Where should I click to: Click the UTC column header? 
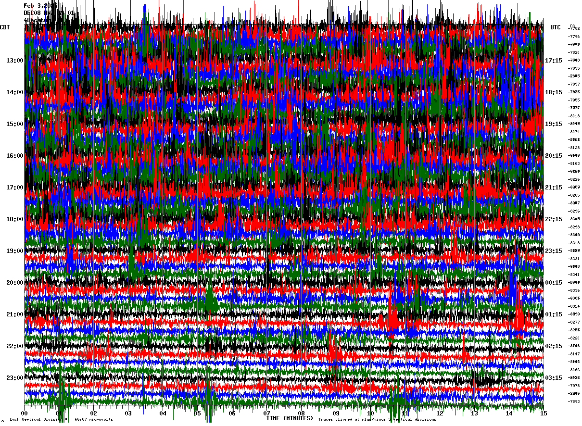click(556, 27)
